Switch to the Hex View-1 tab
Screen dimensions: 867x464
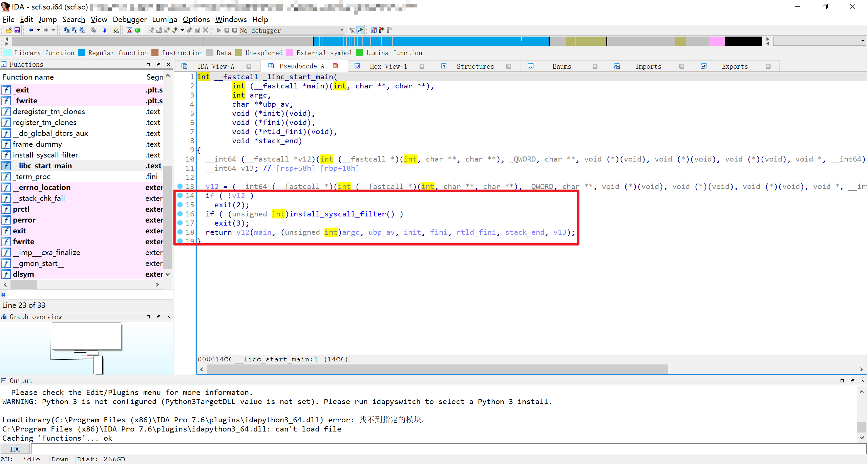[x=388, y=66]
